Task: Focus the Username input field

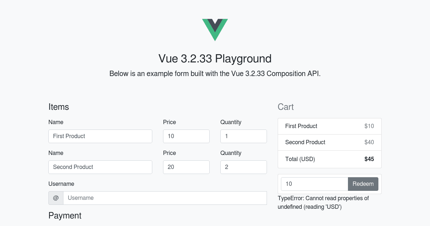Action: [165, 198]
